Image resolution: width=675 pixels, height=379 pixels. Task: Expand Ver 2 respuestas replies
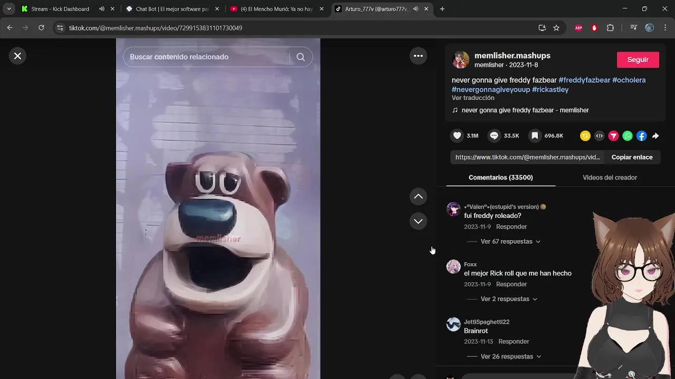(509, 299)
